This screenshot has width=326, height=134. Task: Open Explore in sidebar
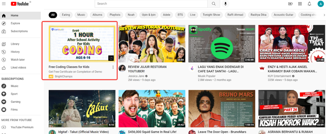tap(20, 23)
